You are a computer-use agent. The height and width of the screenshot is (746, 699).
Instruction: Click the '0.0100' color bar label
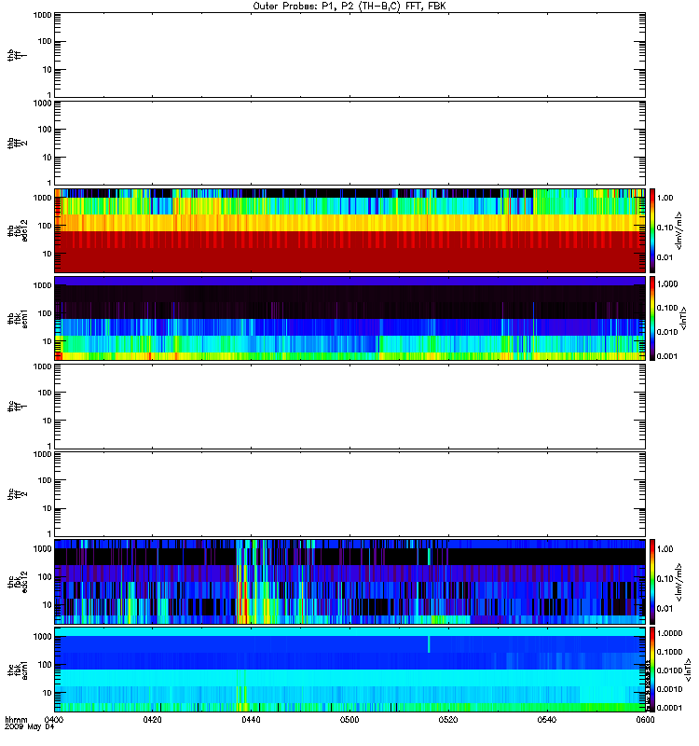[669, 670]
